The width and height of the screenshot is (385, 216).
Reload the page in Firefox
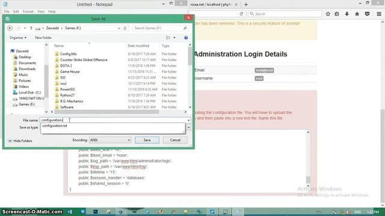[241, 14]
